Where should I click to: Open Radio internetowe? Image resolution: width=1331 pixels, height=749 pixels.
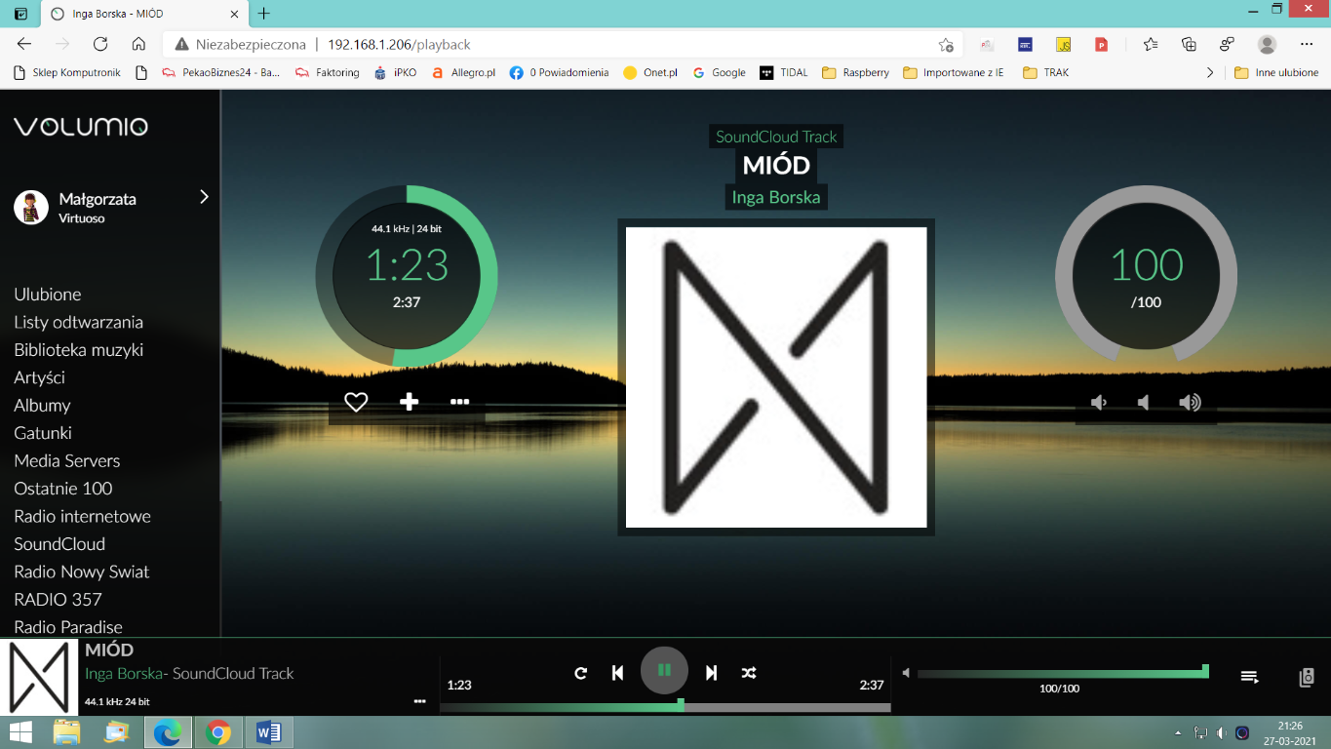pyautogui.click(x=83, y=516)
